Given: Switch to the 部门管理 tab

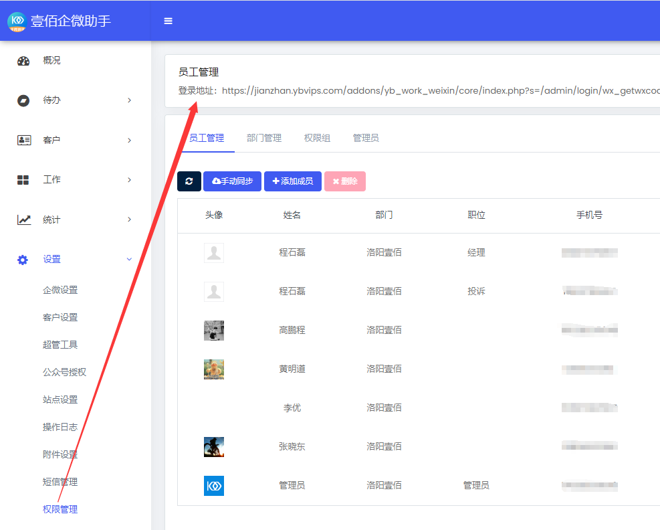Looking at the screenshot, I should click(x=264, y=138).
